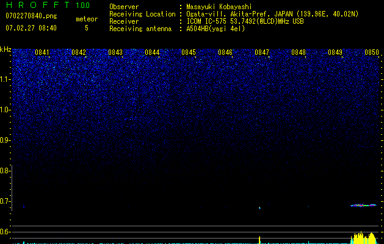Click the 0842 time marker
384x244 pixels.
pyautogui.click(x=79, y=52)
